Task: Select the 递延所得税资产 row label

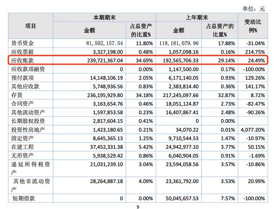Action: [x=31, y=168]
